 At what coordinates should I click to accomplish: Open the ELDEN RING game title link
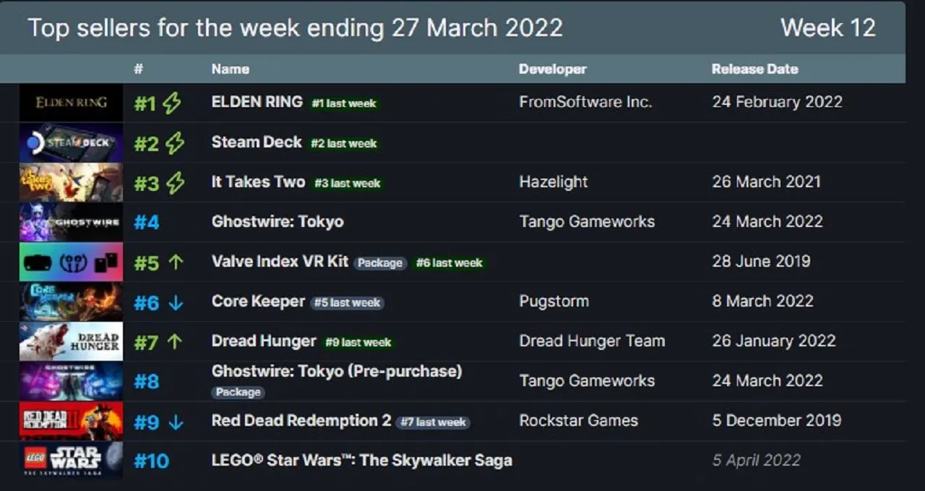[257, 102]
